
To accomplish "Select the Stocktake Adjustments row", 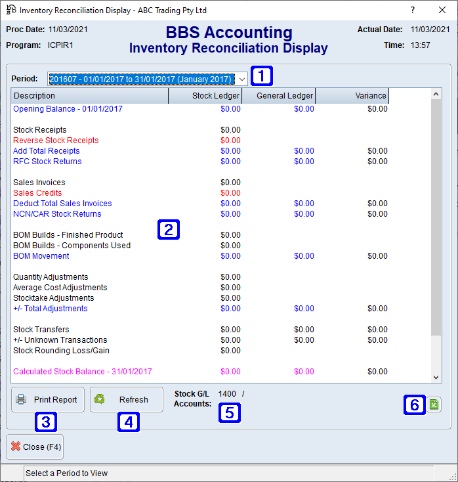I will (x=200, y=298).
